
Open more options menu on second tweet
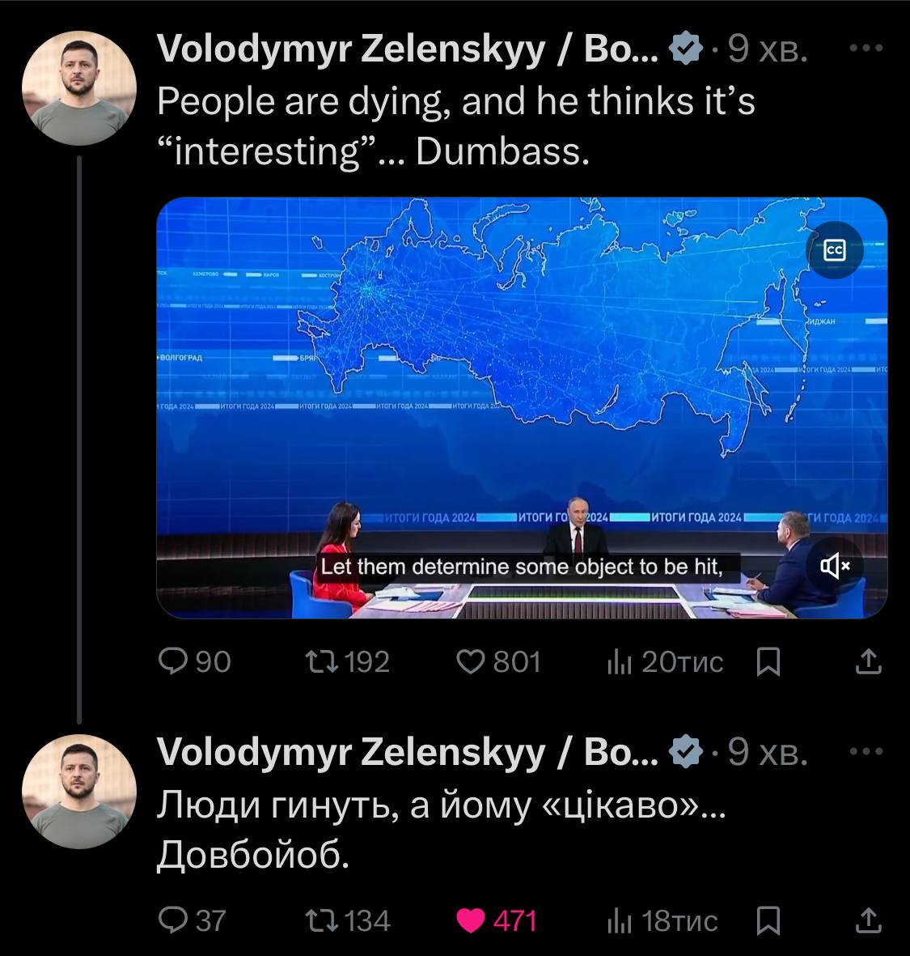point(866,752)
